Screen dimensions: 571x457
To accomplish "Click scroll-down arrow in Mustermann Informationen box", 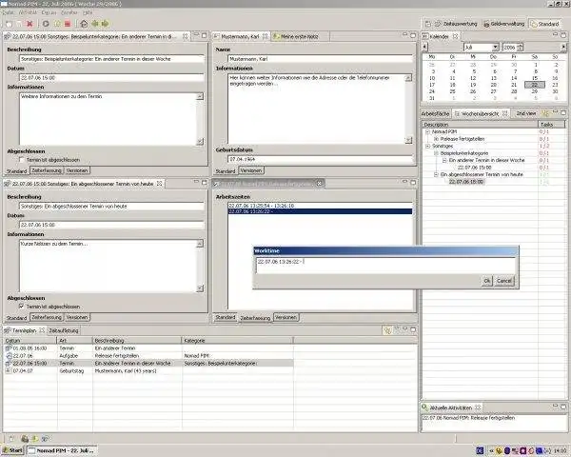I will (408, 140).
